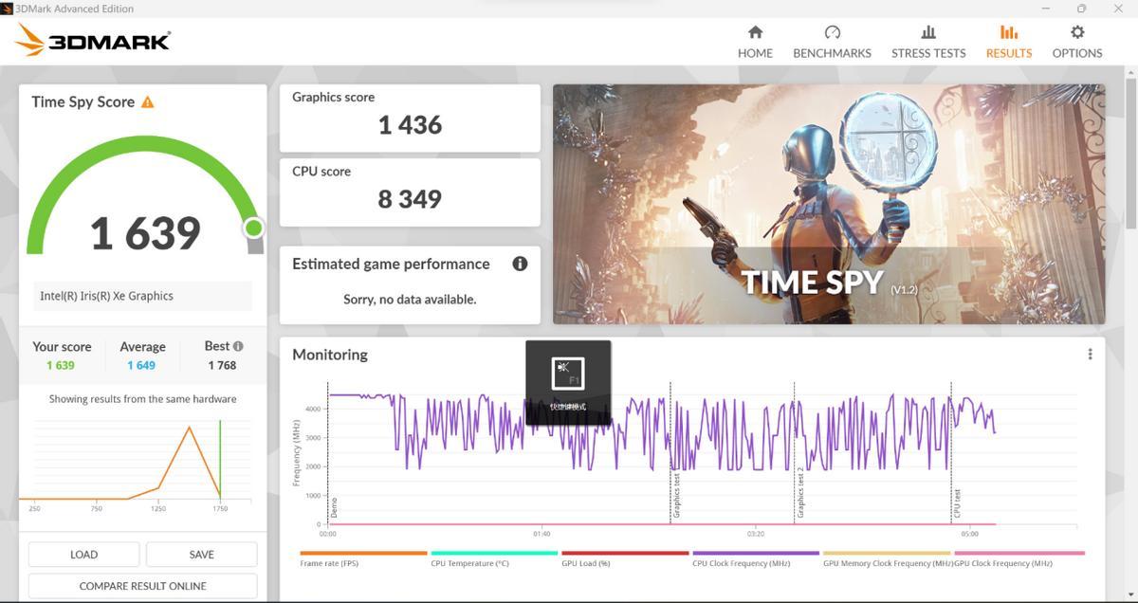Select the Results tab
Screen dimensions: 1138x603
[1008, 42]
